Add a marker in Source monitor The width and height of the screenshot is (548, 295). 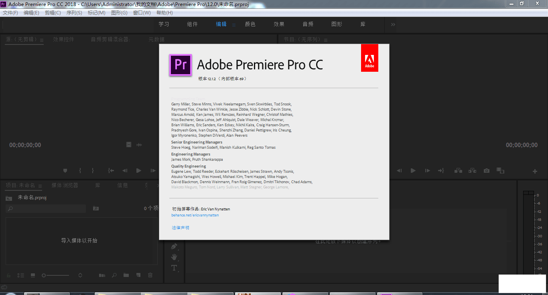65,170
